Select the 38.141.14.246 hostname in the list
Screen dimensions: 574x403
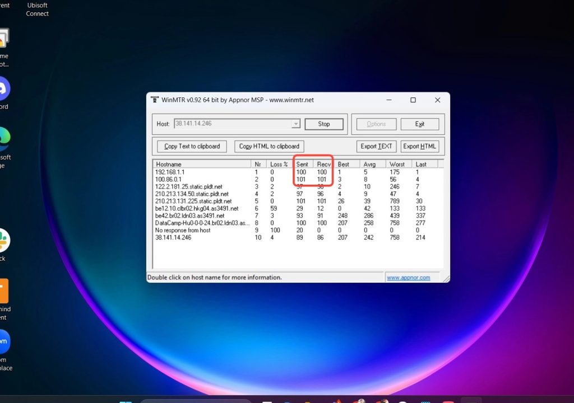pyautogui.click(x=173, y=237)
